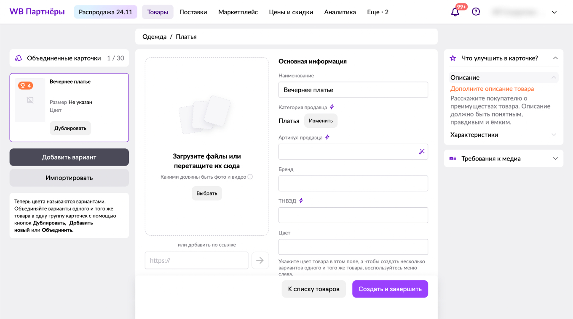
Task: Click the help question mark icon
Action: [x=476, y=12]
